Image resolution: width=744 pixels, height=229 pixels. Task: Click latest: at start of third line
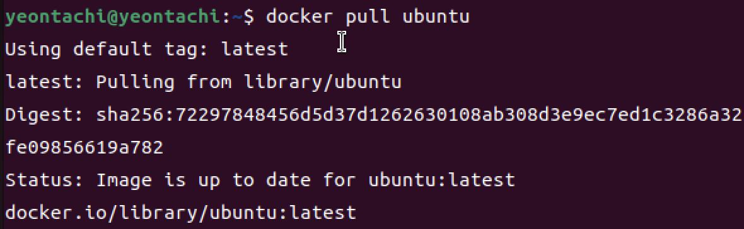(x=45, y=82)
